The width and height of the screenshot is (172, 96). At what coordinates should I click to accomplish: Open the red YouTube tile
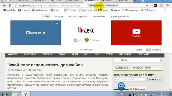tap(136, 33)
